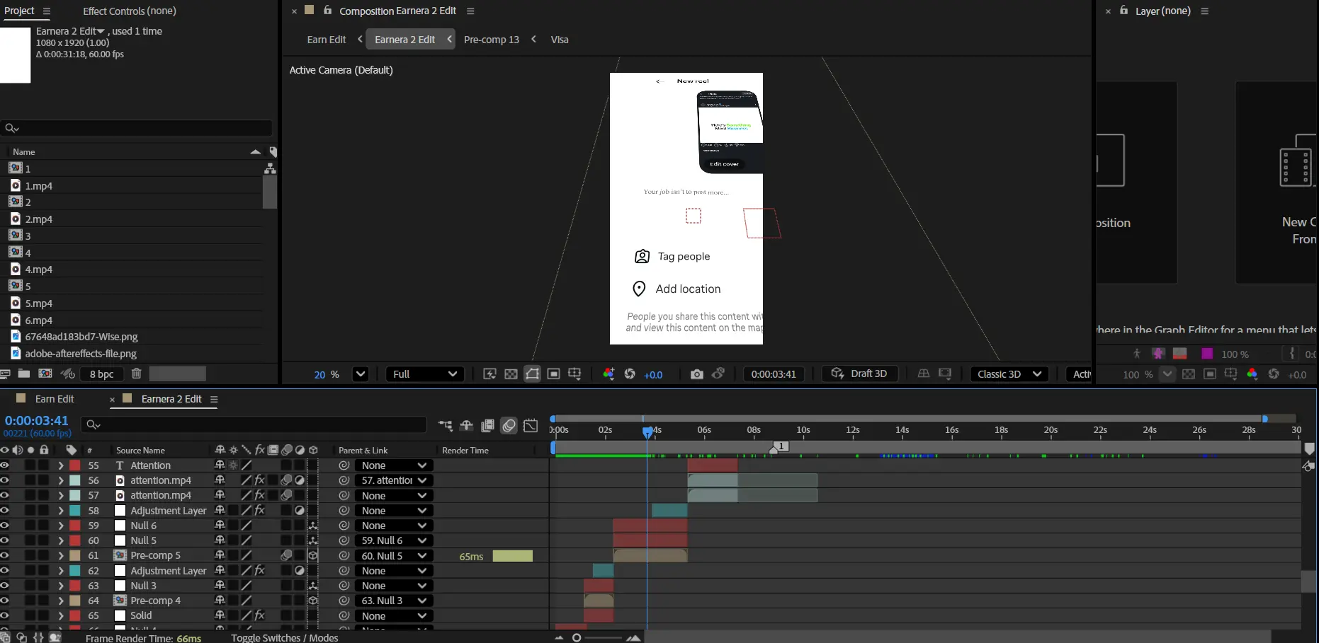Toggle the transparency grid in the viewer

511,374
